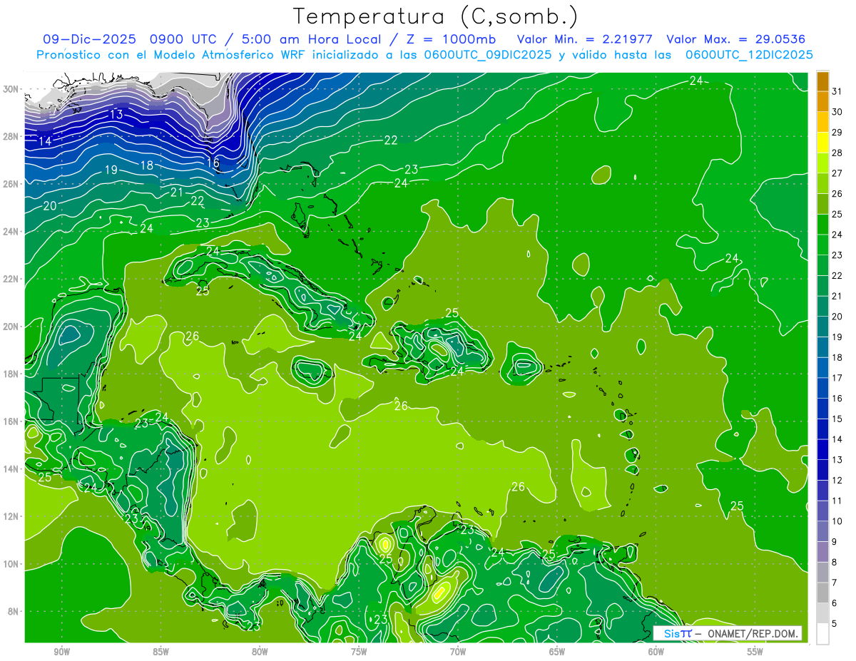Click the legend value "31"
The image size is (856, 661).
(x=837, y=91)
